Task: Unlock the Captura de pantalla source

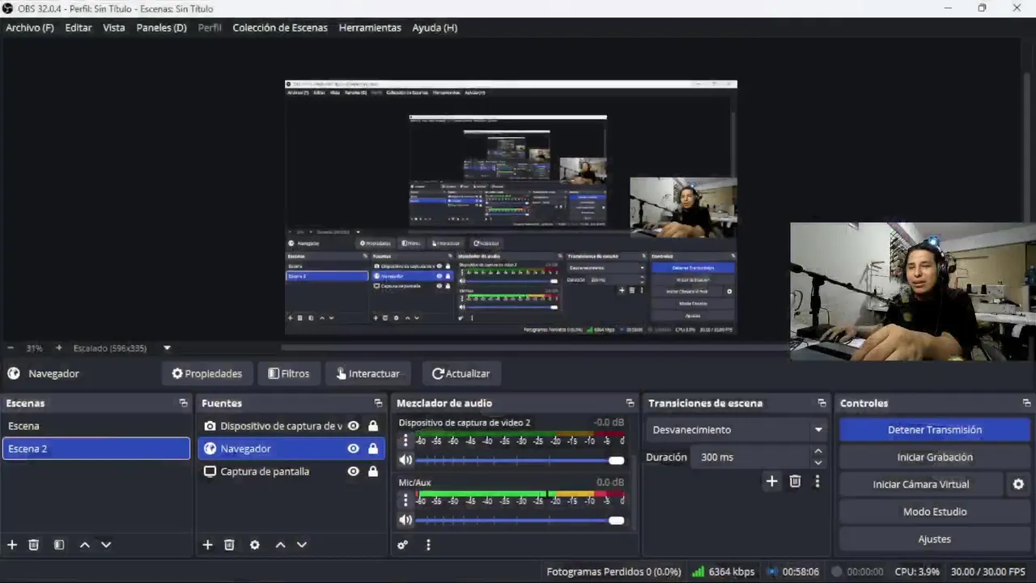Action: pyautogui.click(x=373, y=471)
